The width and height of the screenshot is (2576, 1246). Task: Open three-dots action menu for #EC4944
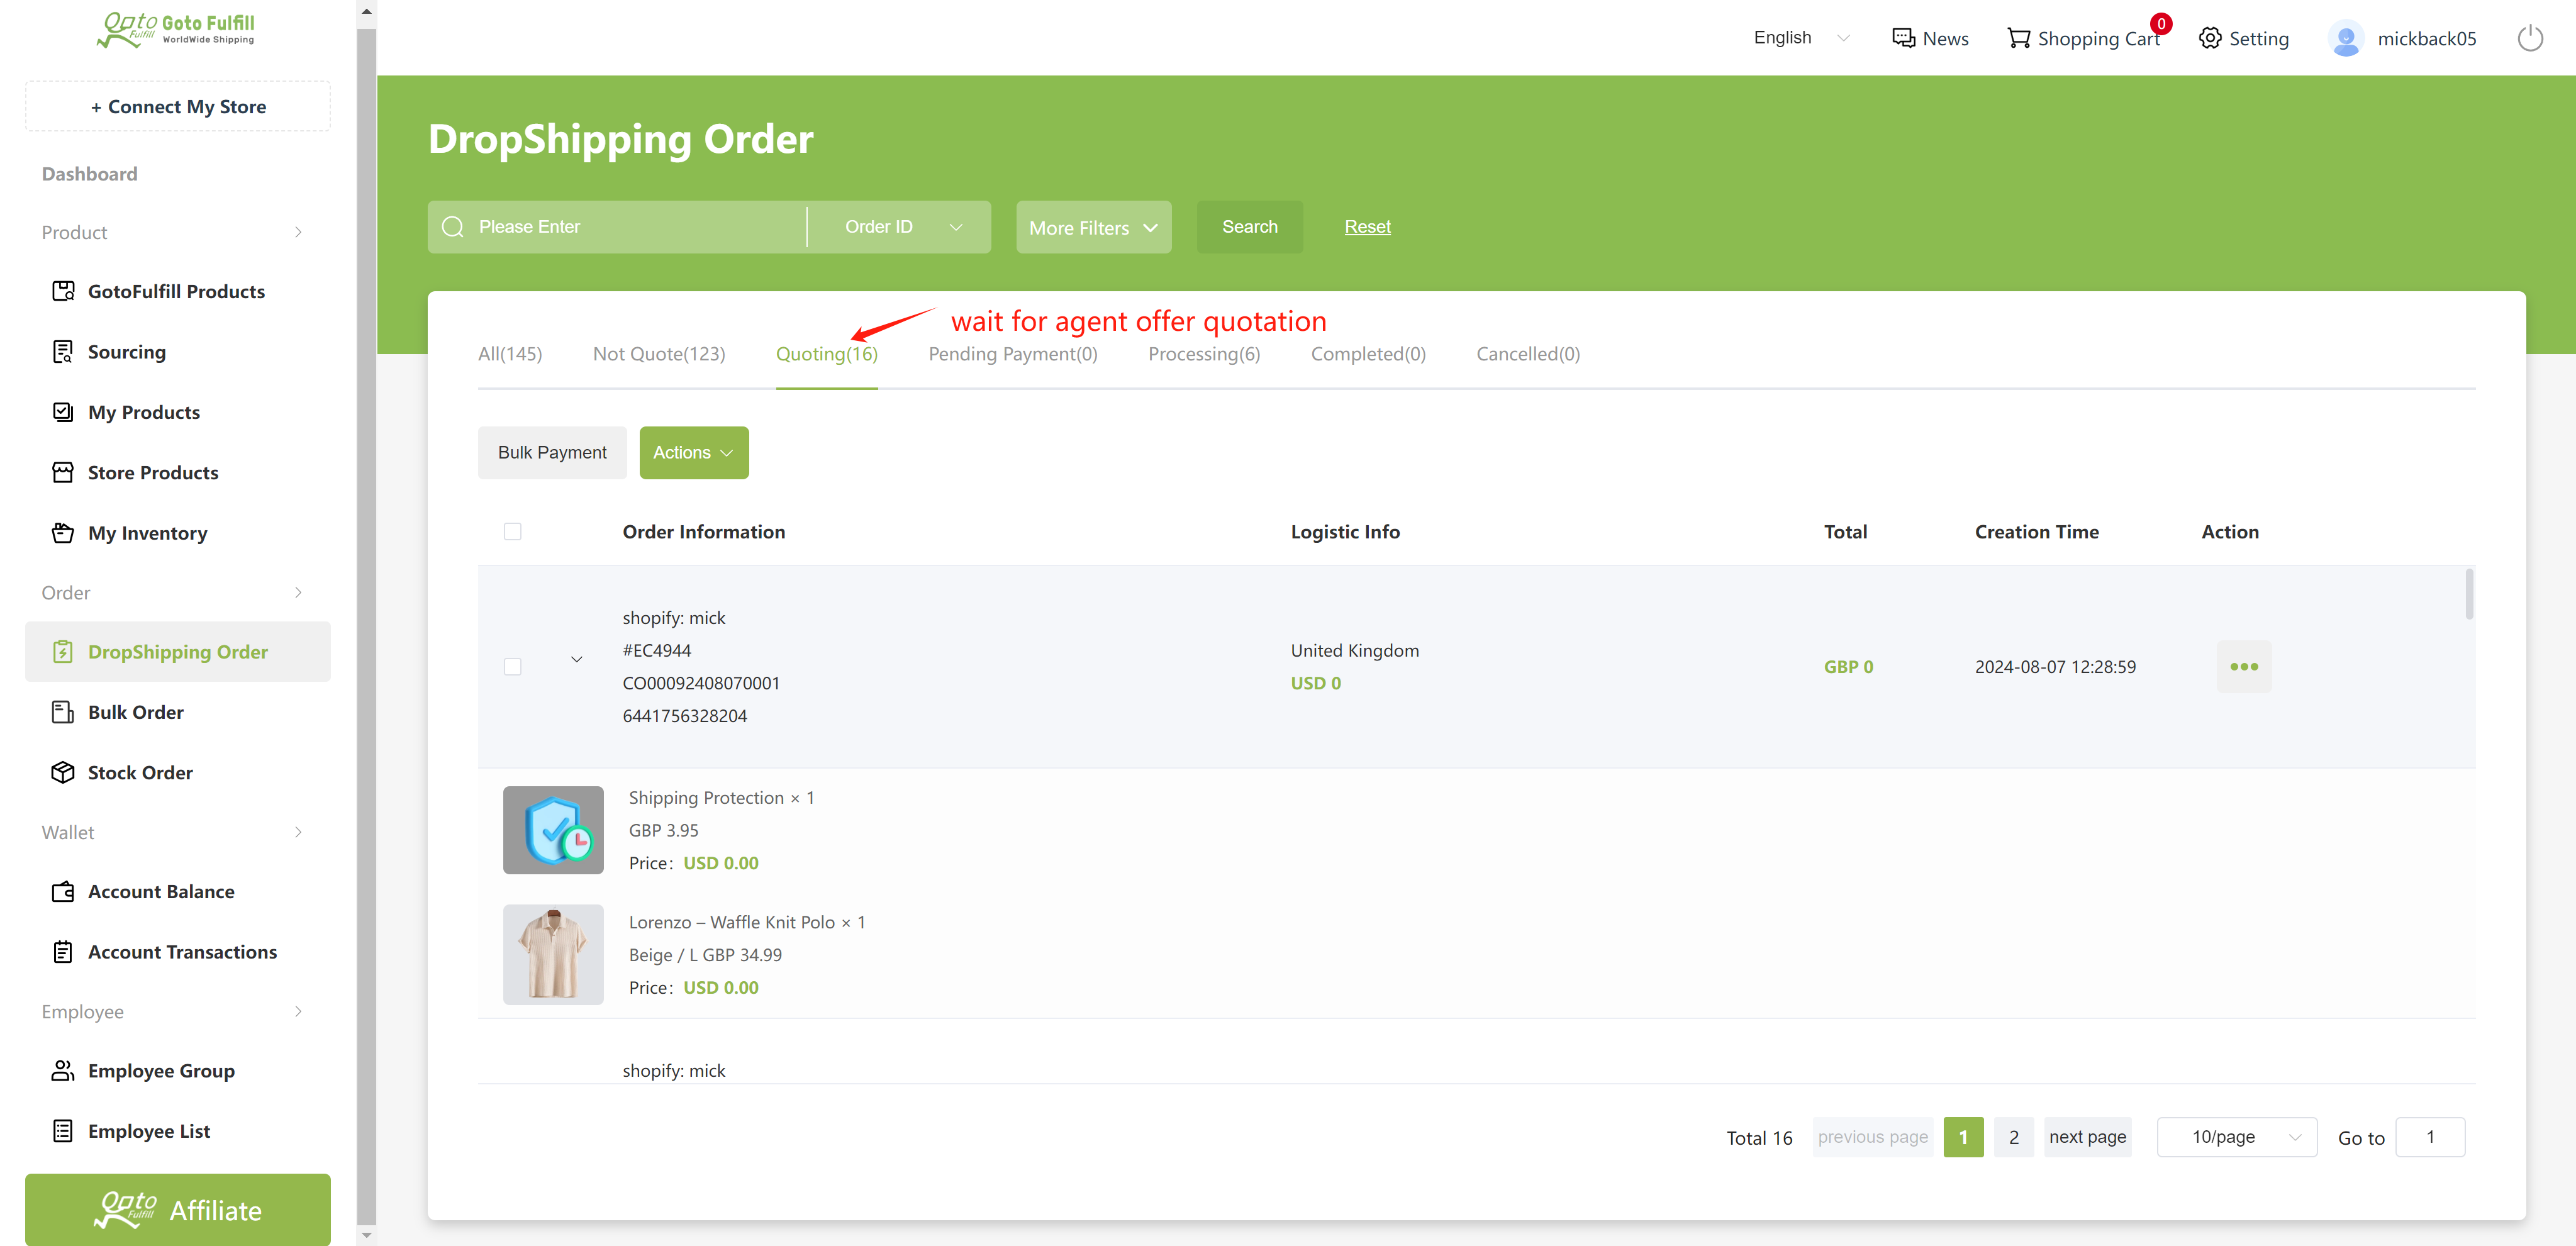point(2244,666)
